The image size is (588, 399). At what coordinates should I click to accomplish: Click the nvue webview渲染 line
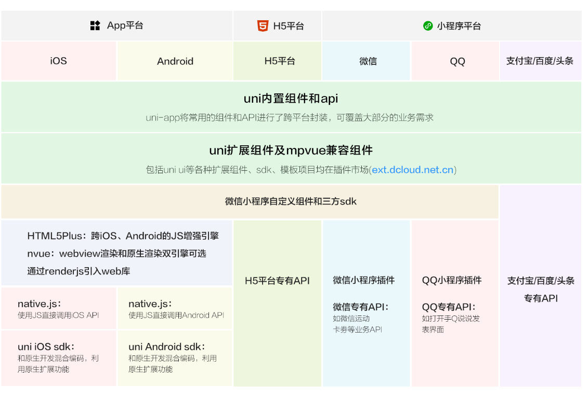116,253
